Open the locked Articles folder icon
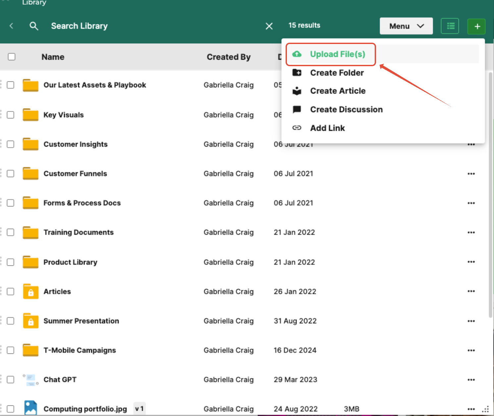This screenshot has width=494, height=416. [x=30, y=291]
